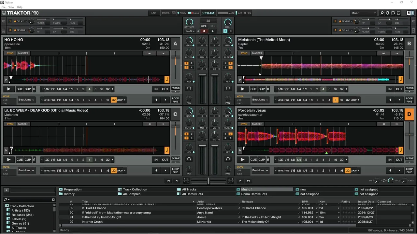The height and width of the screenshot is (234, 417).
Task: Clear the browser search field with X icon
Action: (53, 200)
